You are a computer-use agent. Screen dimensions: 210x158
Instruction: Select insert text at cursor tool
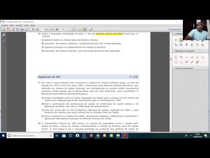176,45
